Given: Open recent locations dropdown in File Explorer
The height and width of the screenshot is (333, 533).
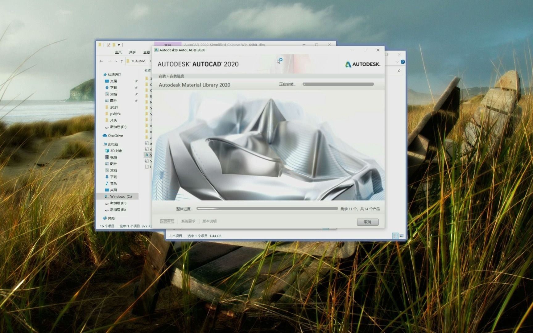Looking at the screenshot, I should pyautogui.click(x=116, y=61).
